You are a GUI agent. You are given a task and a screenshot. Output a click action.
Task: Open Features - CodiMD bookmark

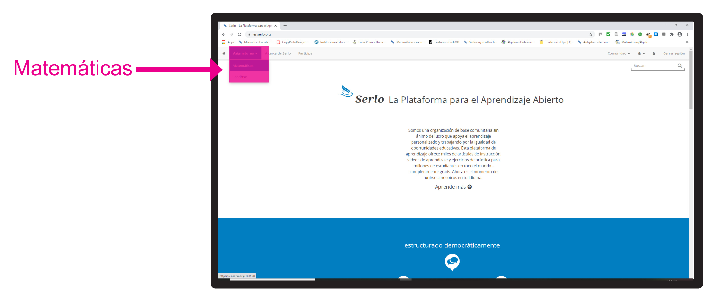[444, 42]
